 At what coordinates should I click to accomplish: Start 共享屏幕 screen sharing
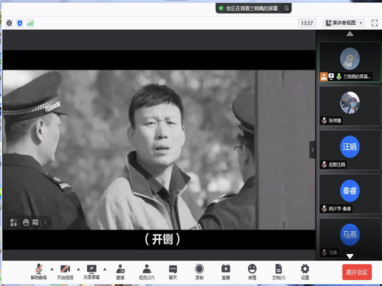coord(92,271)
